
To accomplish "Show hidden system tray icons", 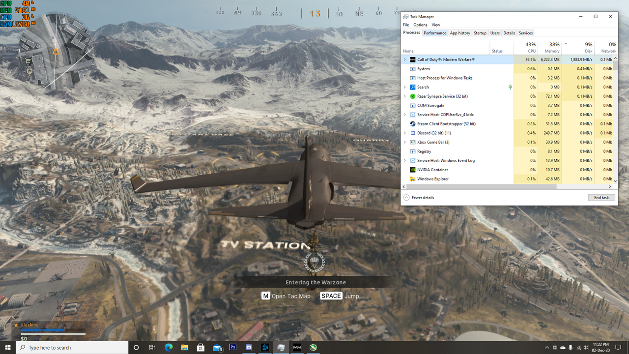I will pos(547,348).
